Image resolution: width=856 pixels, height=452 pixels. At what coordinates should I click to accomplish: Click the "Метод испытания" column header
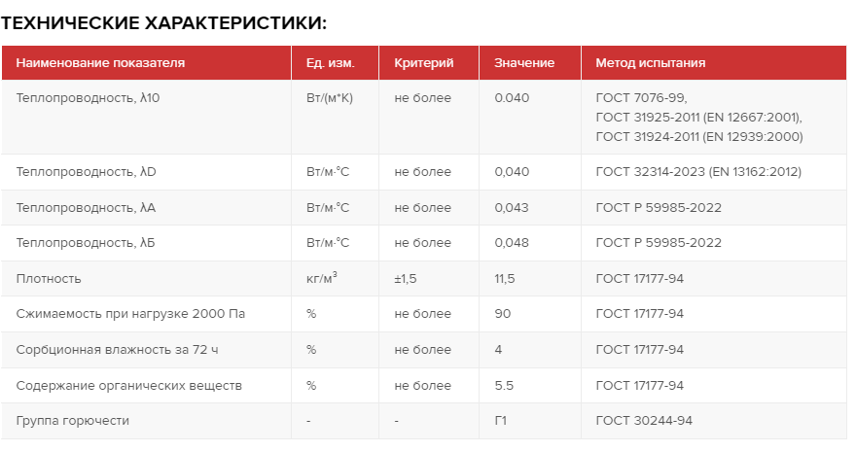(x=650, y=63)
